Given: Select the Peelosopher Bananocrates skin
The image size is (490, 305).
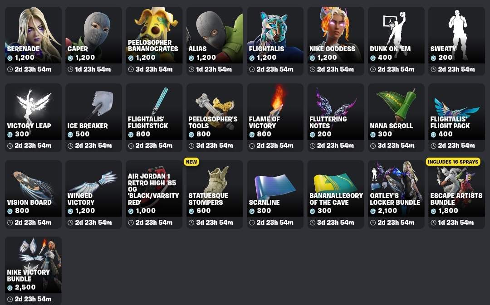Looking at the screenshot, I should 154,41.
